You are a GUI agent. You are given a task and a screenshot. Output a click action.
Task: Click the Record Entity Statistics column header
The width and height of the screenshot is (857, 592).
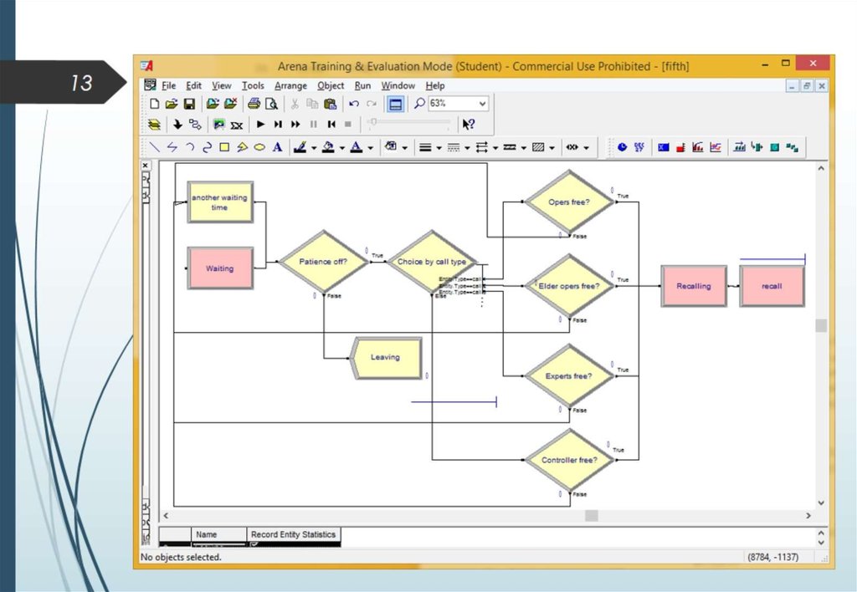pyautogui.click(x=293, y=534)
